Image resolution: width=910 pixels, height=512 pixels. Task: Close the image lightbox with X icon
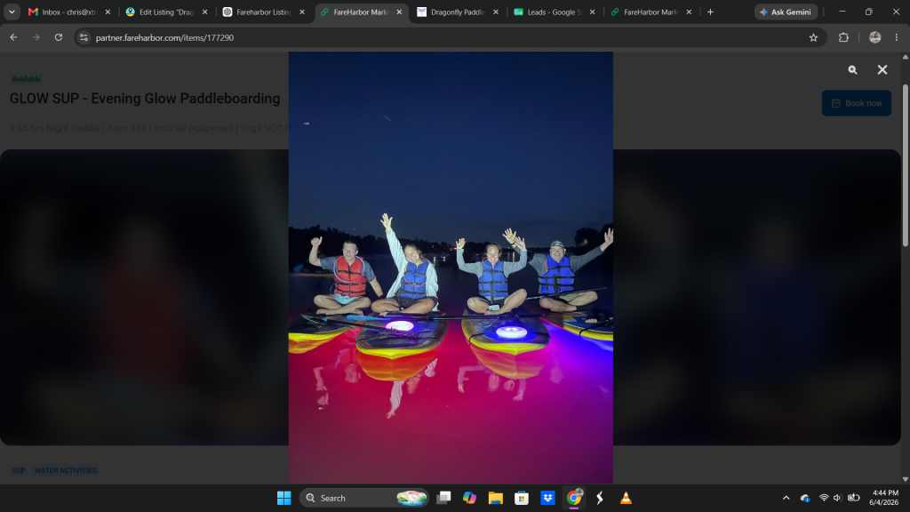coord(882,69)
